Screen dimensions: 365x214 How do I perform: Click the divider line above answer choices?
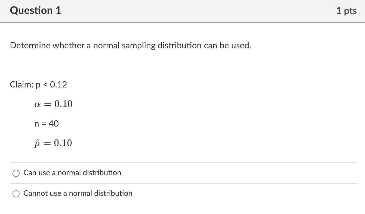182,162
